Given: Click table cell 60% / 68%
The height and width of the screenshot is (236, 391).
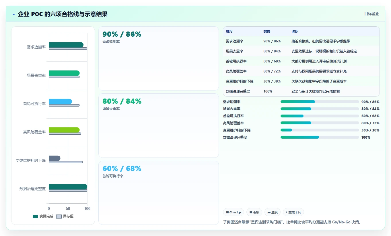Looking at the screenshot, I should [272, 61].
